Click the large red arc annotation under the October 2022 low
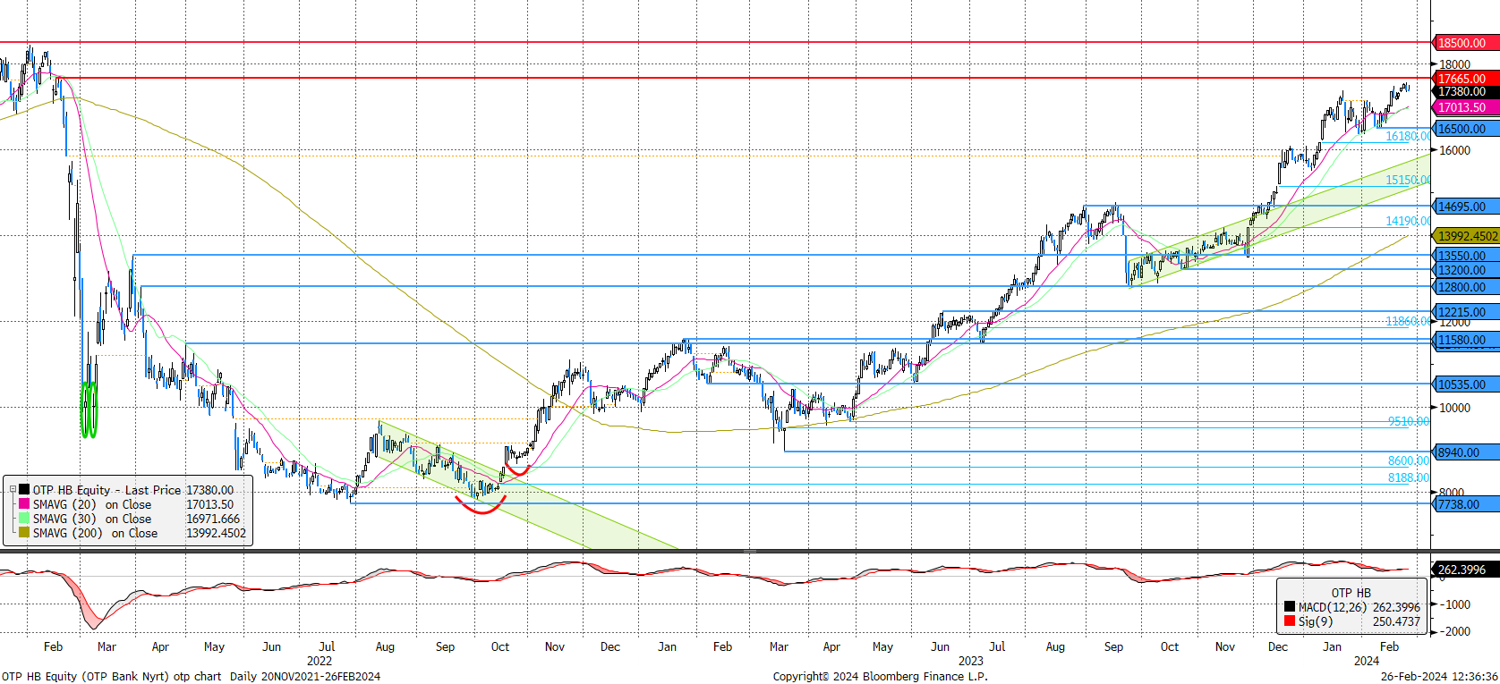Viewport: 1500px width, 684px height. click(482, 504)
